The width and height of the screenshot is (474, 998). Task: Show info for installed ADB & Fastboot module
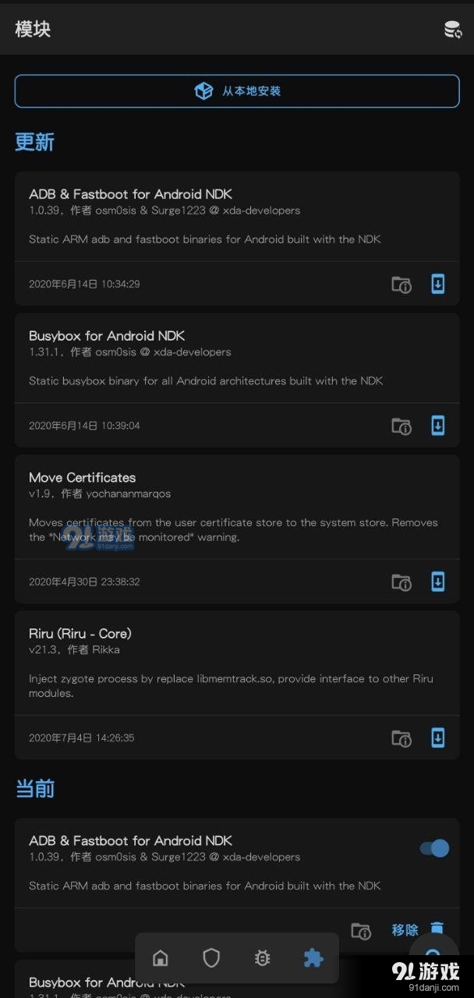pos(360,931)
